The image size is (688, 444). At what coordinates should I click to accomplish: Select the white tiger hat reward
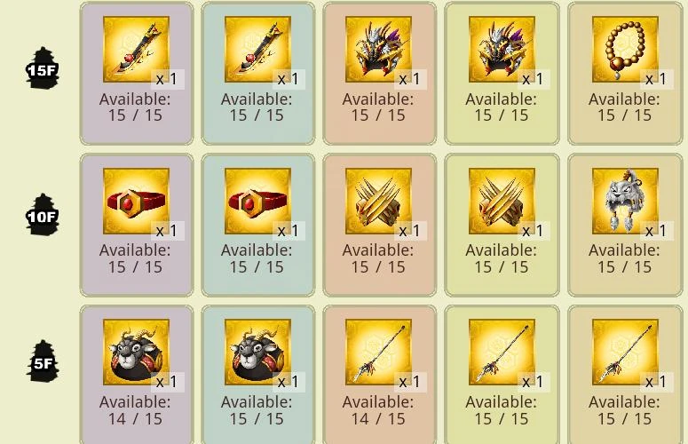click(x=625, y=201)
